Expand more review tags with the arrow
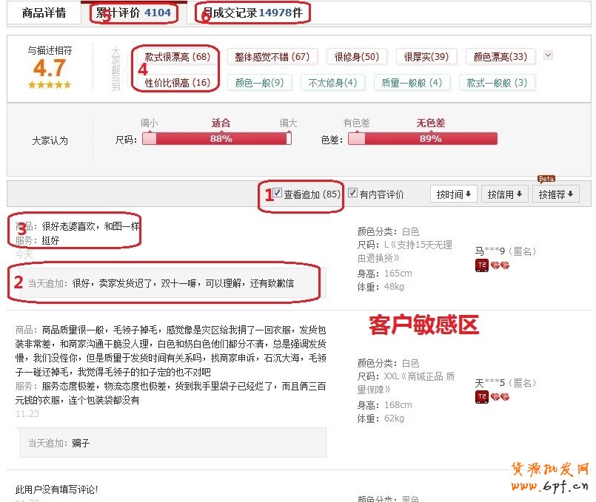 [548, 55]
